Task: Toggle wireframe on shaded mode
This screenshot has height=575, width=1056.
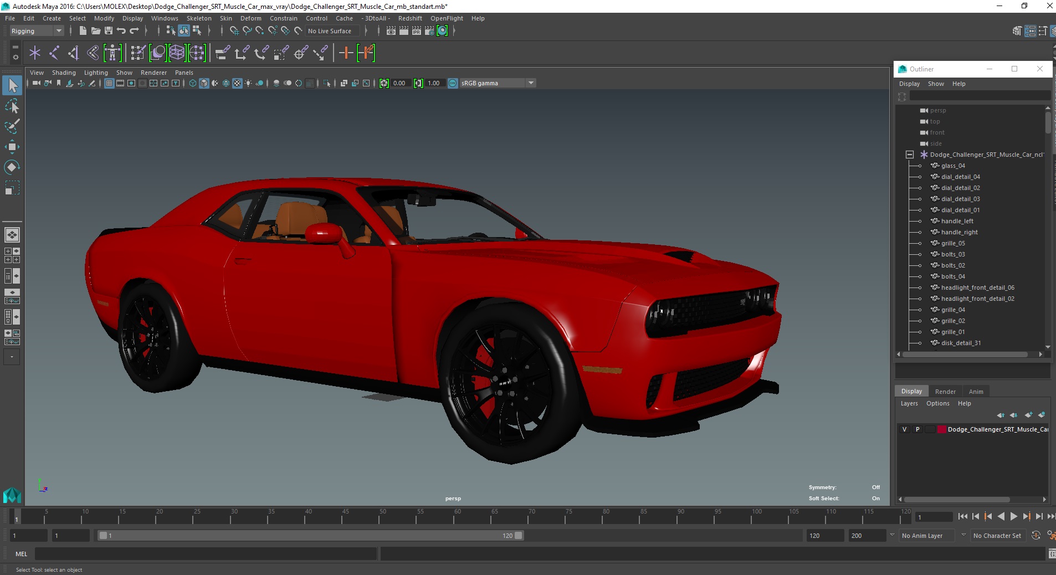Action: click(226, 83)
